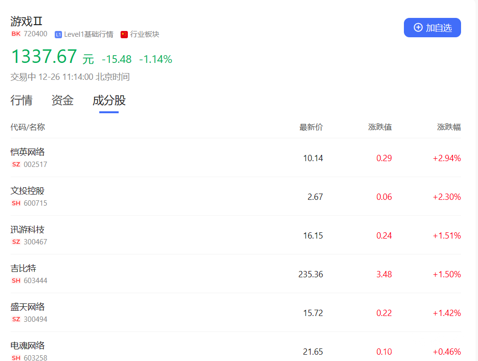Image resolution: width=478 pixels, height=361 pixels.
Task: Open 文投控股 stock link
Action: pyautogui.click(x=28, y=191)
